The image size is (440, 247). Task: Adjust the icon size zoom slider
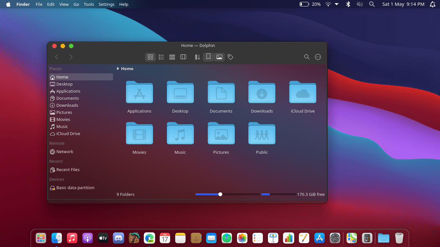220,194
